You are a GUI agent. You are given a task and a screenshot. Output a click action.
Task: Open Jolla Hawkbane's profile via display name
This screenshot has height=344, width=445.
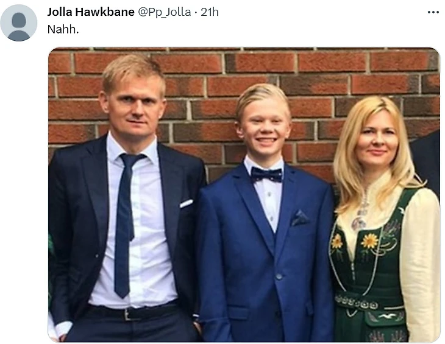click(91, 12)
